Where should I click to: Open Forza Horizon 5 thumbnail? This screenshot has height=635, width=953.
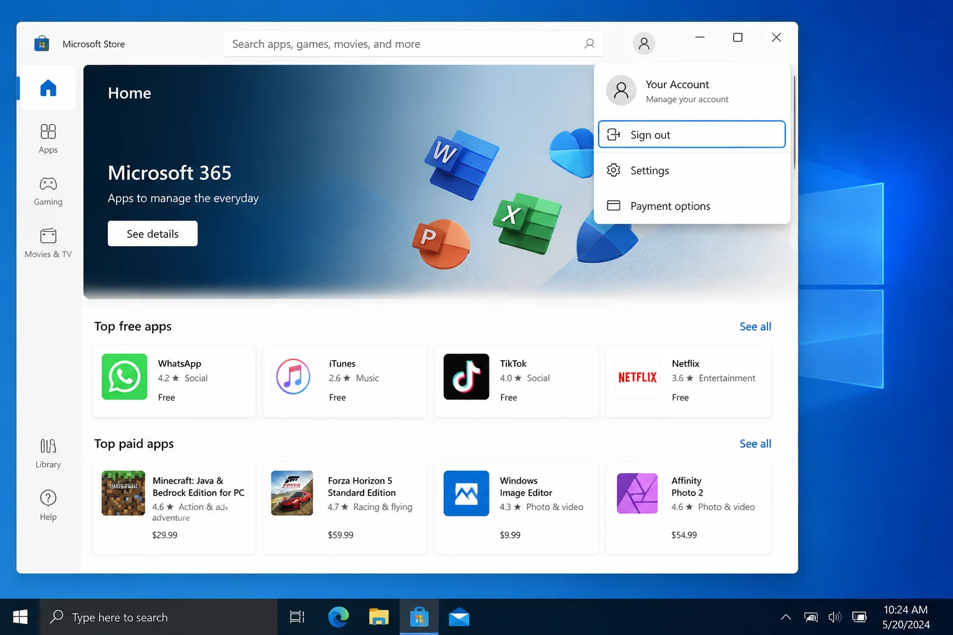point(292,494)
